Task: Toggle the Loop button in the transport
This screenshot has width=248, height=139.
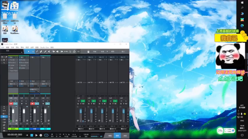Action: [x=46, y=135]
